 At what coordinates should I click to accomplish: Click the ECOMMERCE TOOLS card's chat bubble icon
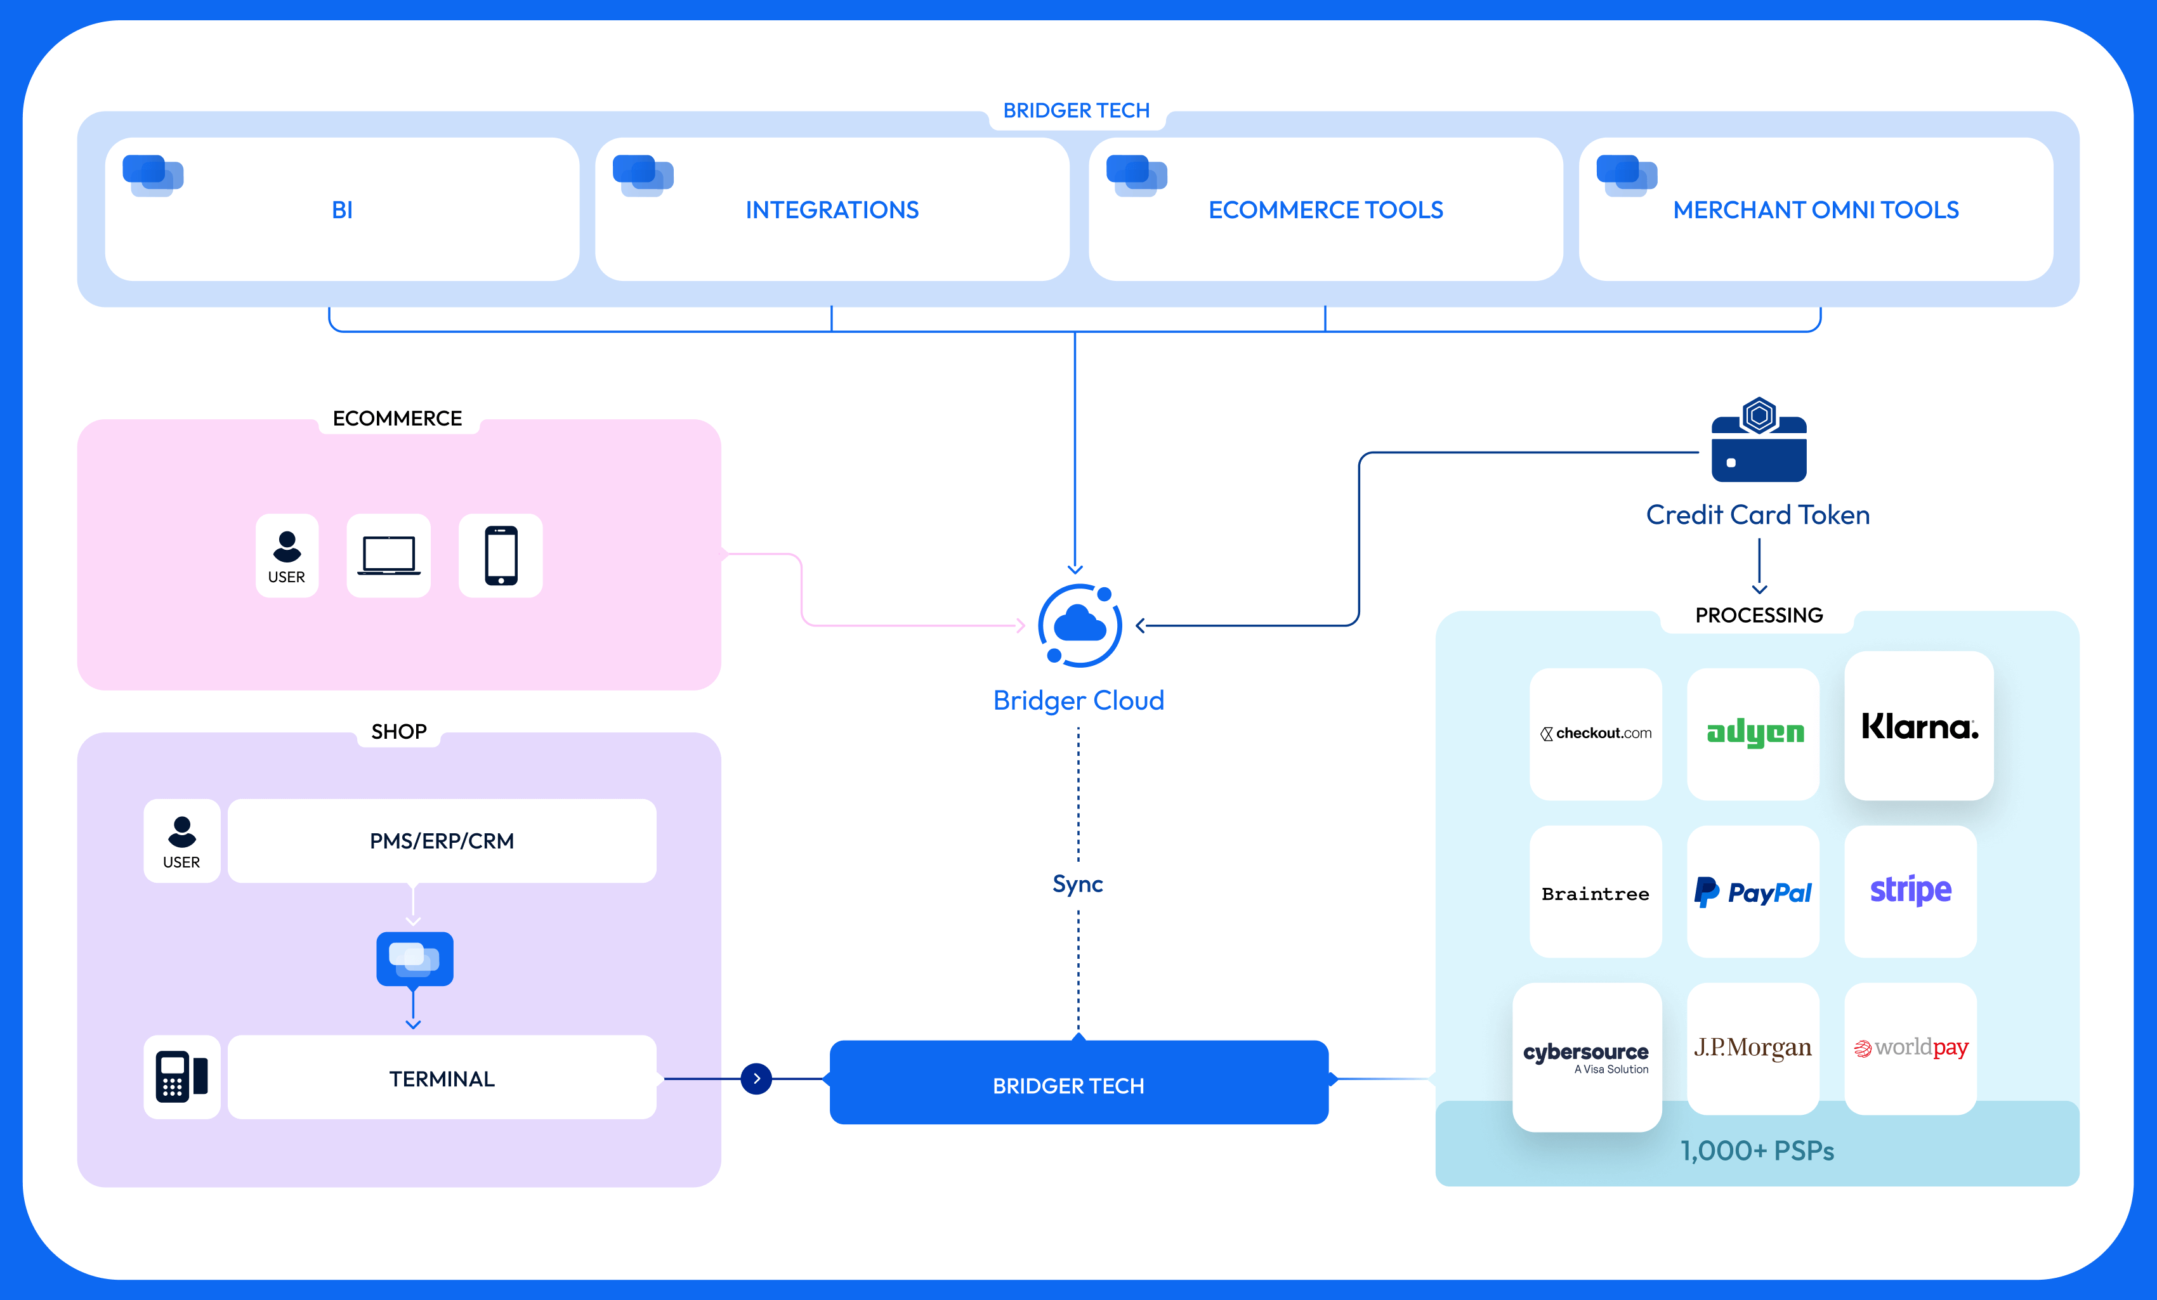click(1137, 176)
